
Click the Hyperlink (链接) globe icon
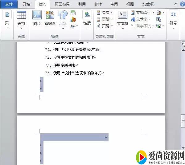tap(87, 18)
